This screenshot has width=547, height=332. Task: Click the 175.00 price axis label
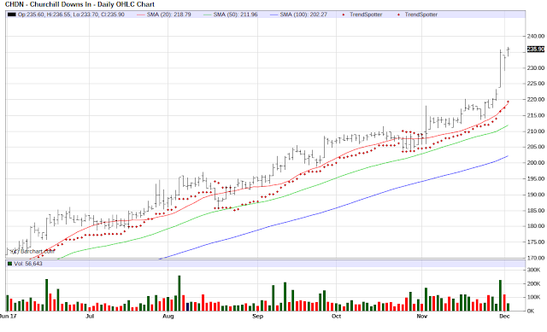[536, 242]
